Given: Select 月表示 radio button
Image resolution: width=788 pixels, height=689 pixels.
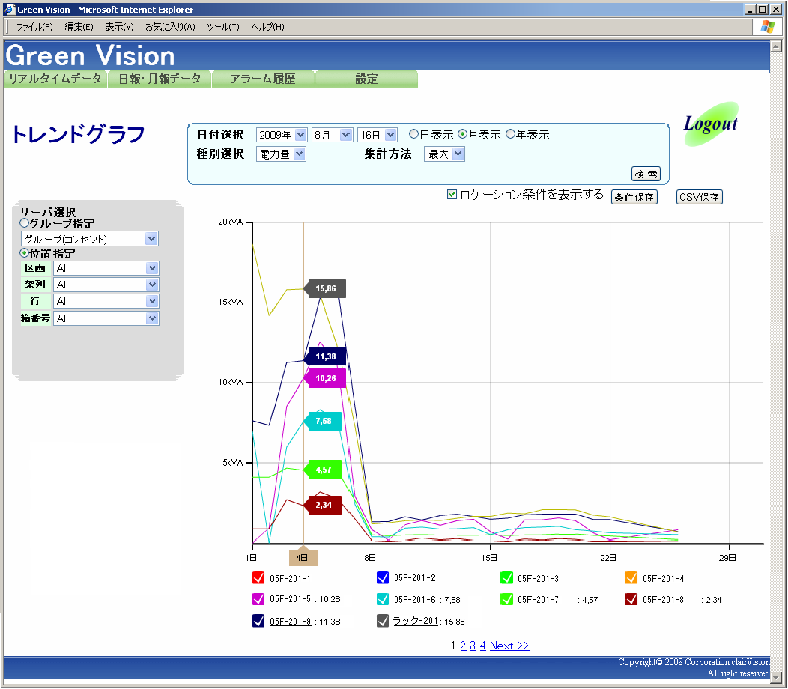Looking at the screenshot, I should 462,133.
